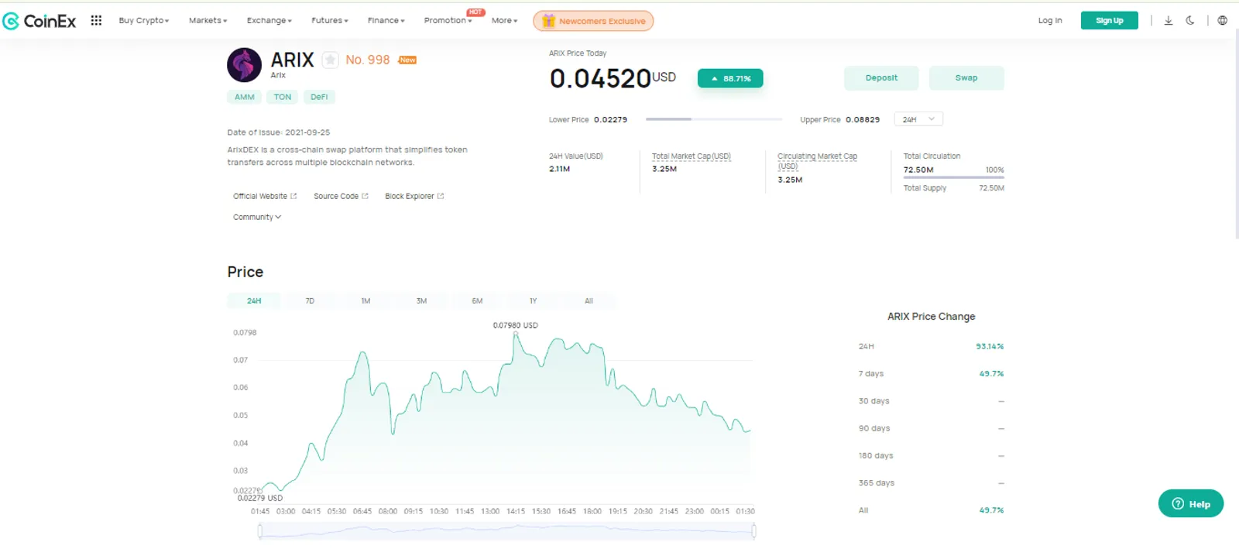This screenshot has width=1239, height=549.
Task: Select the 24H chart tab
Action: (x=254, y=301)
